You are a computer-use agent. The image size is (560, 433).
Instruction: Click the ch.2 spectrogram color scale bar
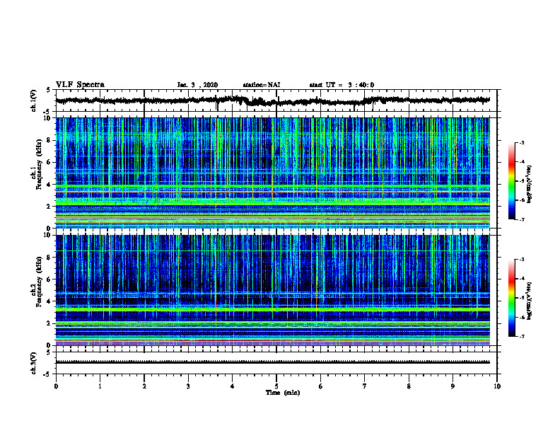point(512,298)
